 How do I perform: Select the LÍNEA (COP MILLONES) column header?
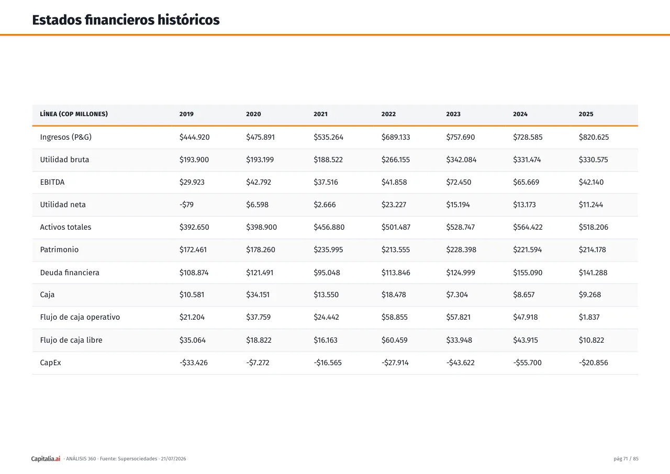(x=74, y=114)
